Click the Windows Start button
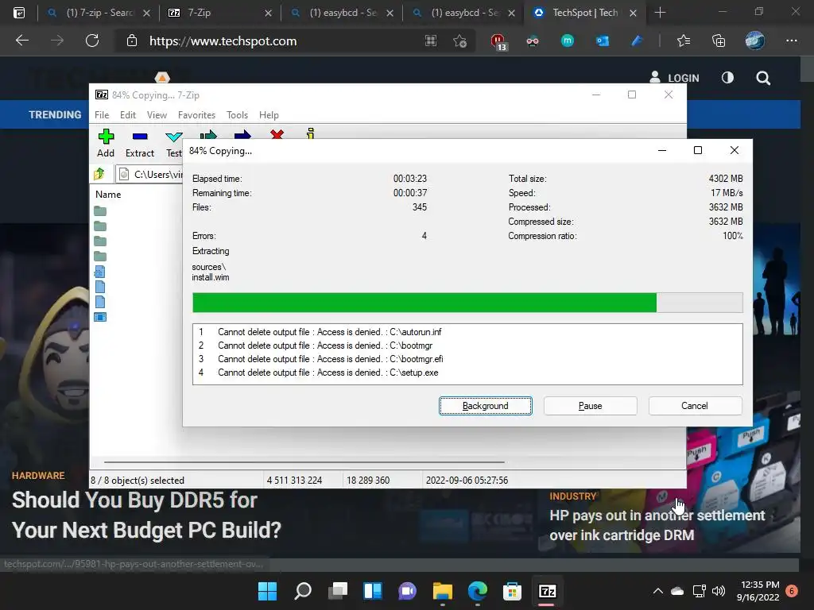The image size is (814, 610). click(267, 591)
